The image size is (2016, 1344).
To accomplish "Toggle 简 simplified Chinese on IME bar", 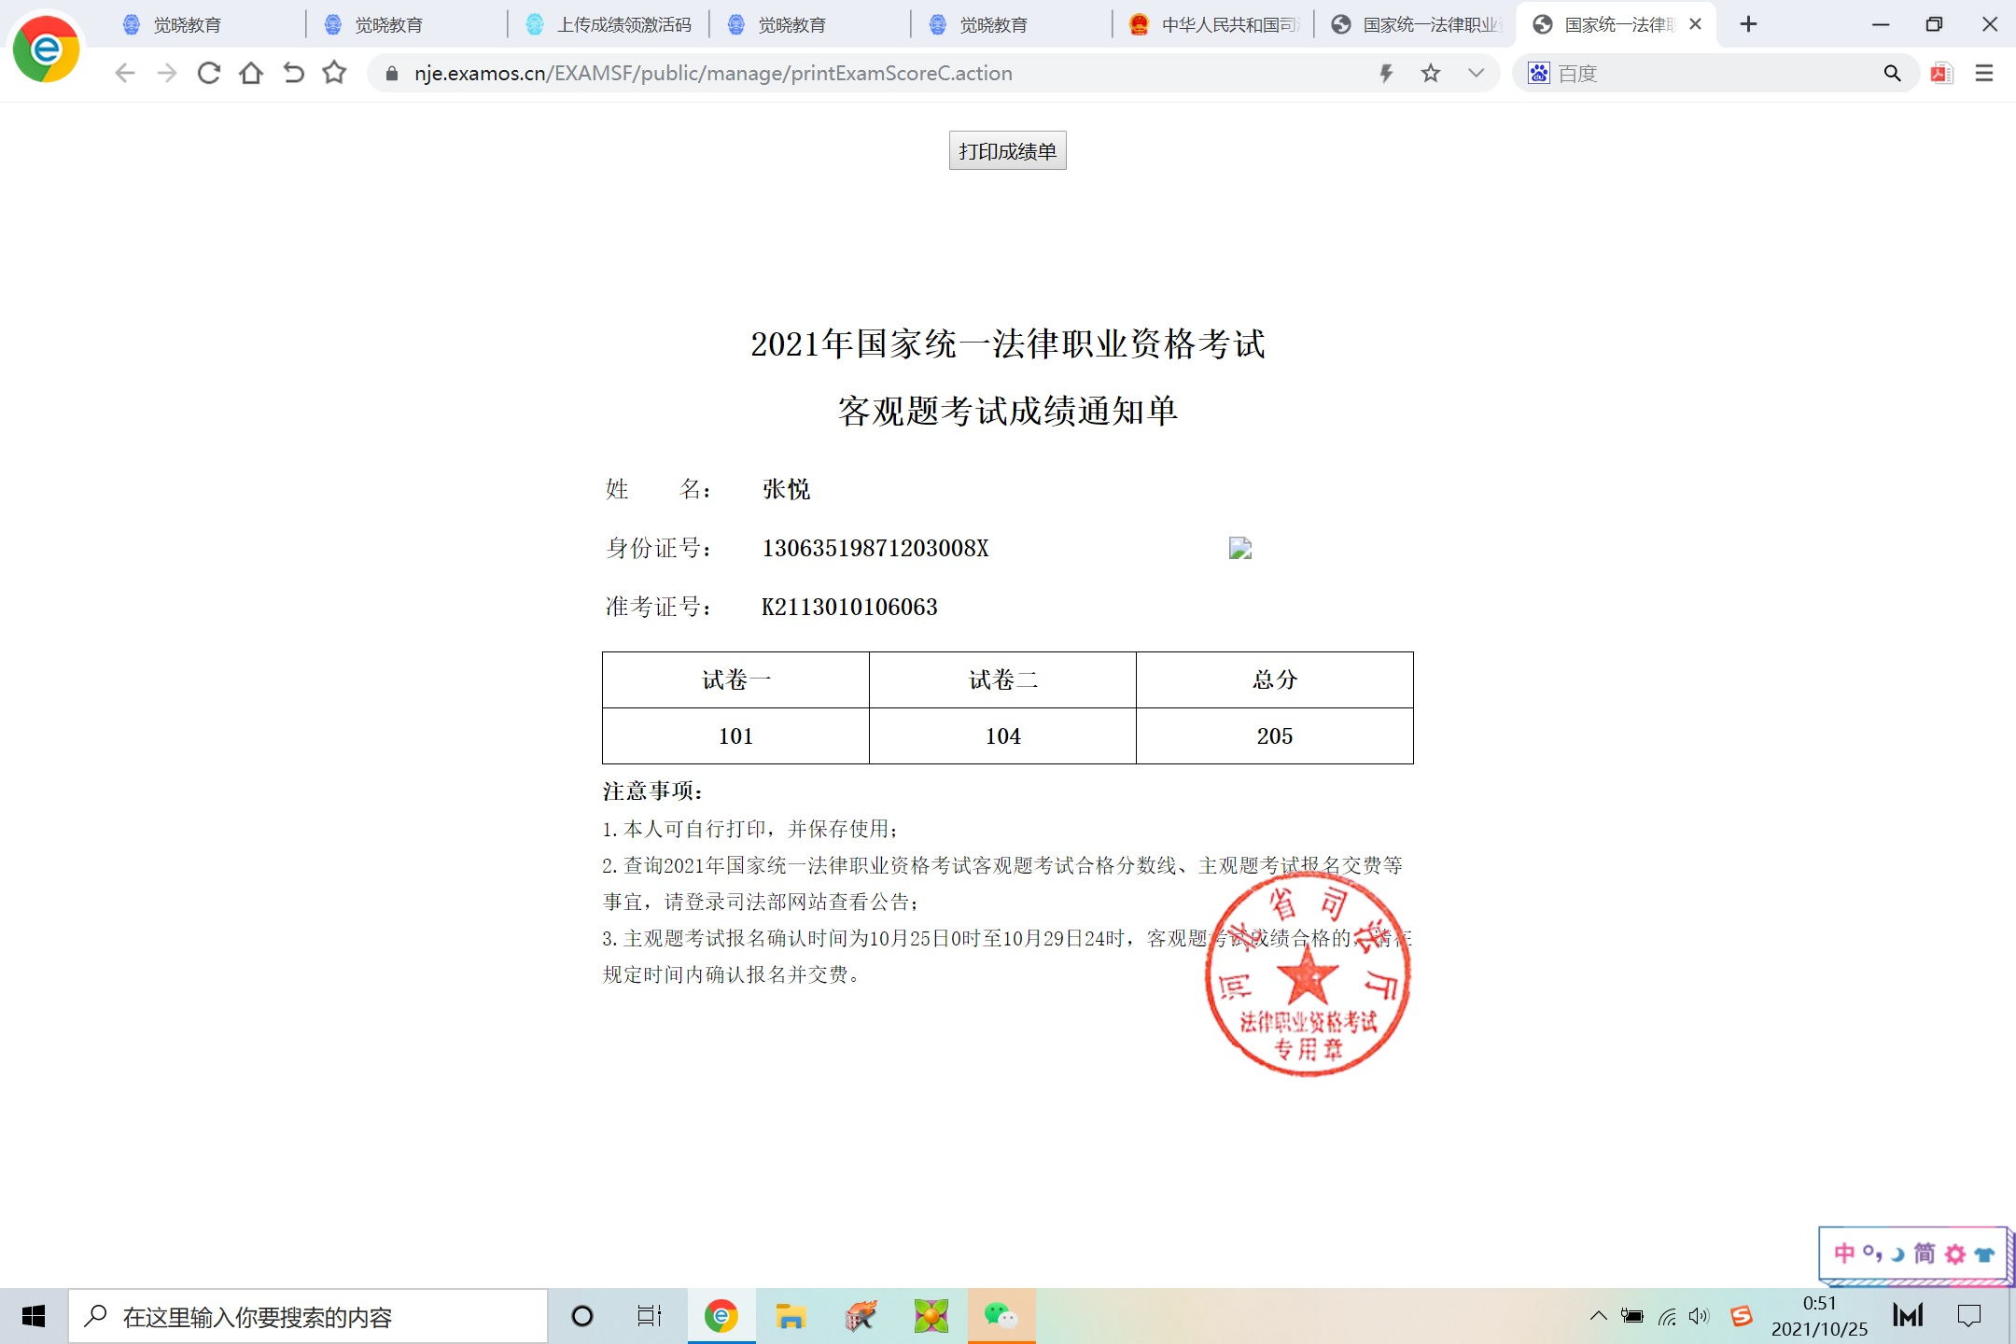I will (x=1925, y=1253).
